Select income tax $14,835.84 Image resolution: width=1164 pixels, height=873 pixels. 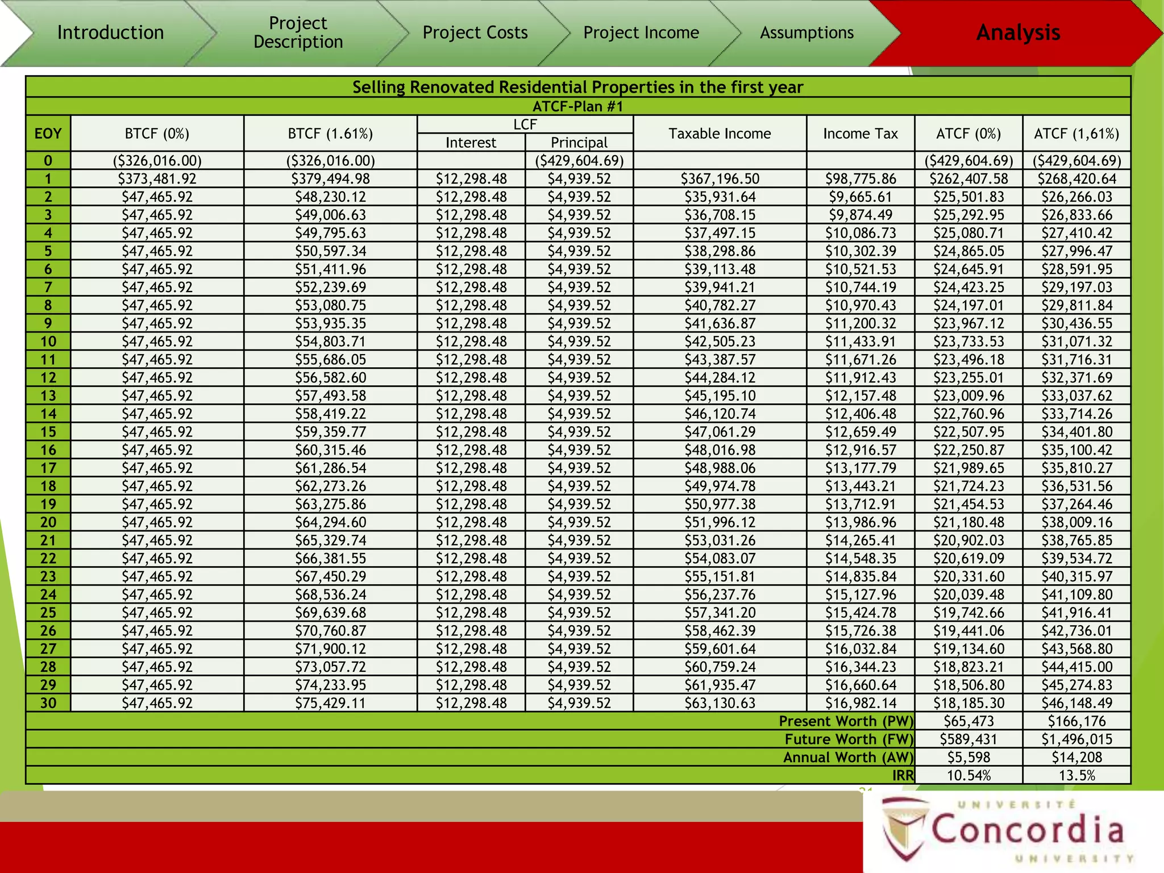[x=860, y=576]
